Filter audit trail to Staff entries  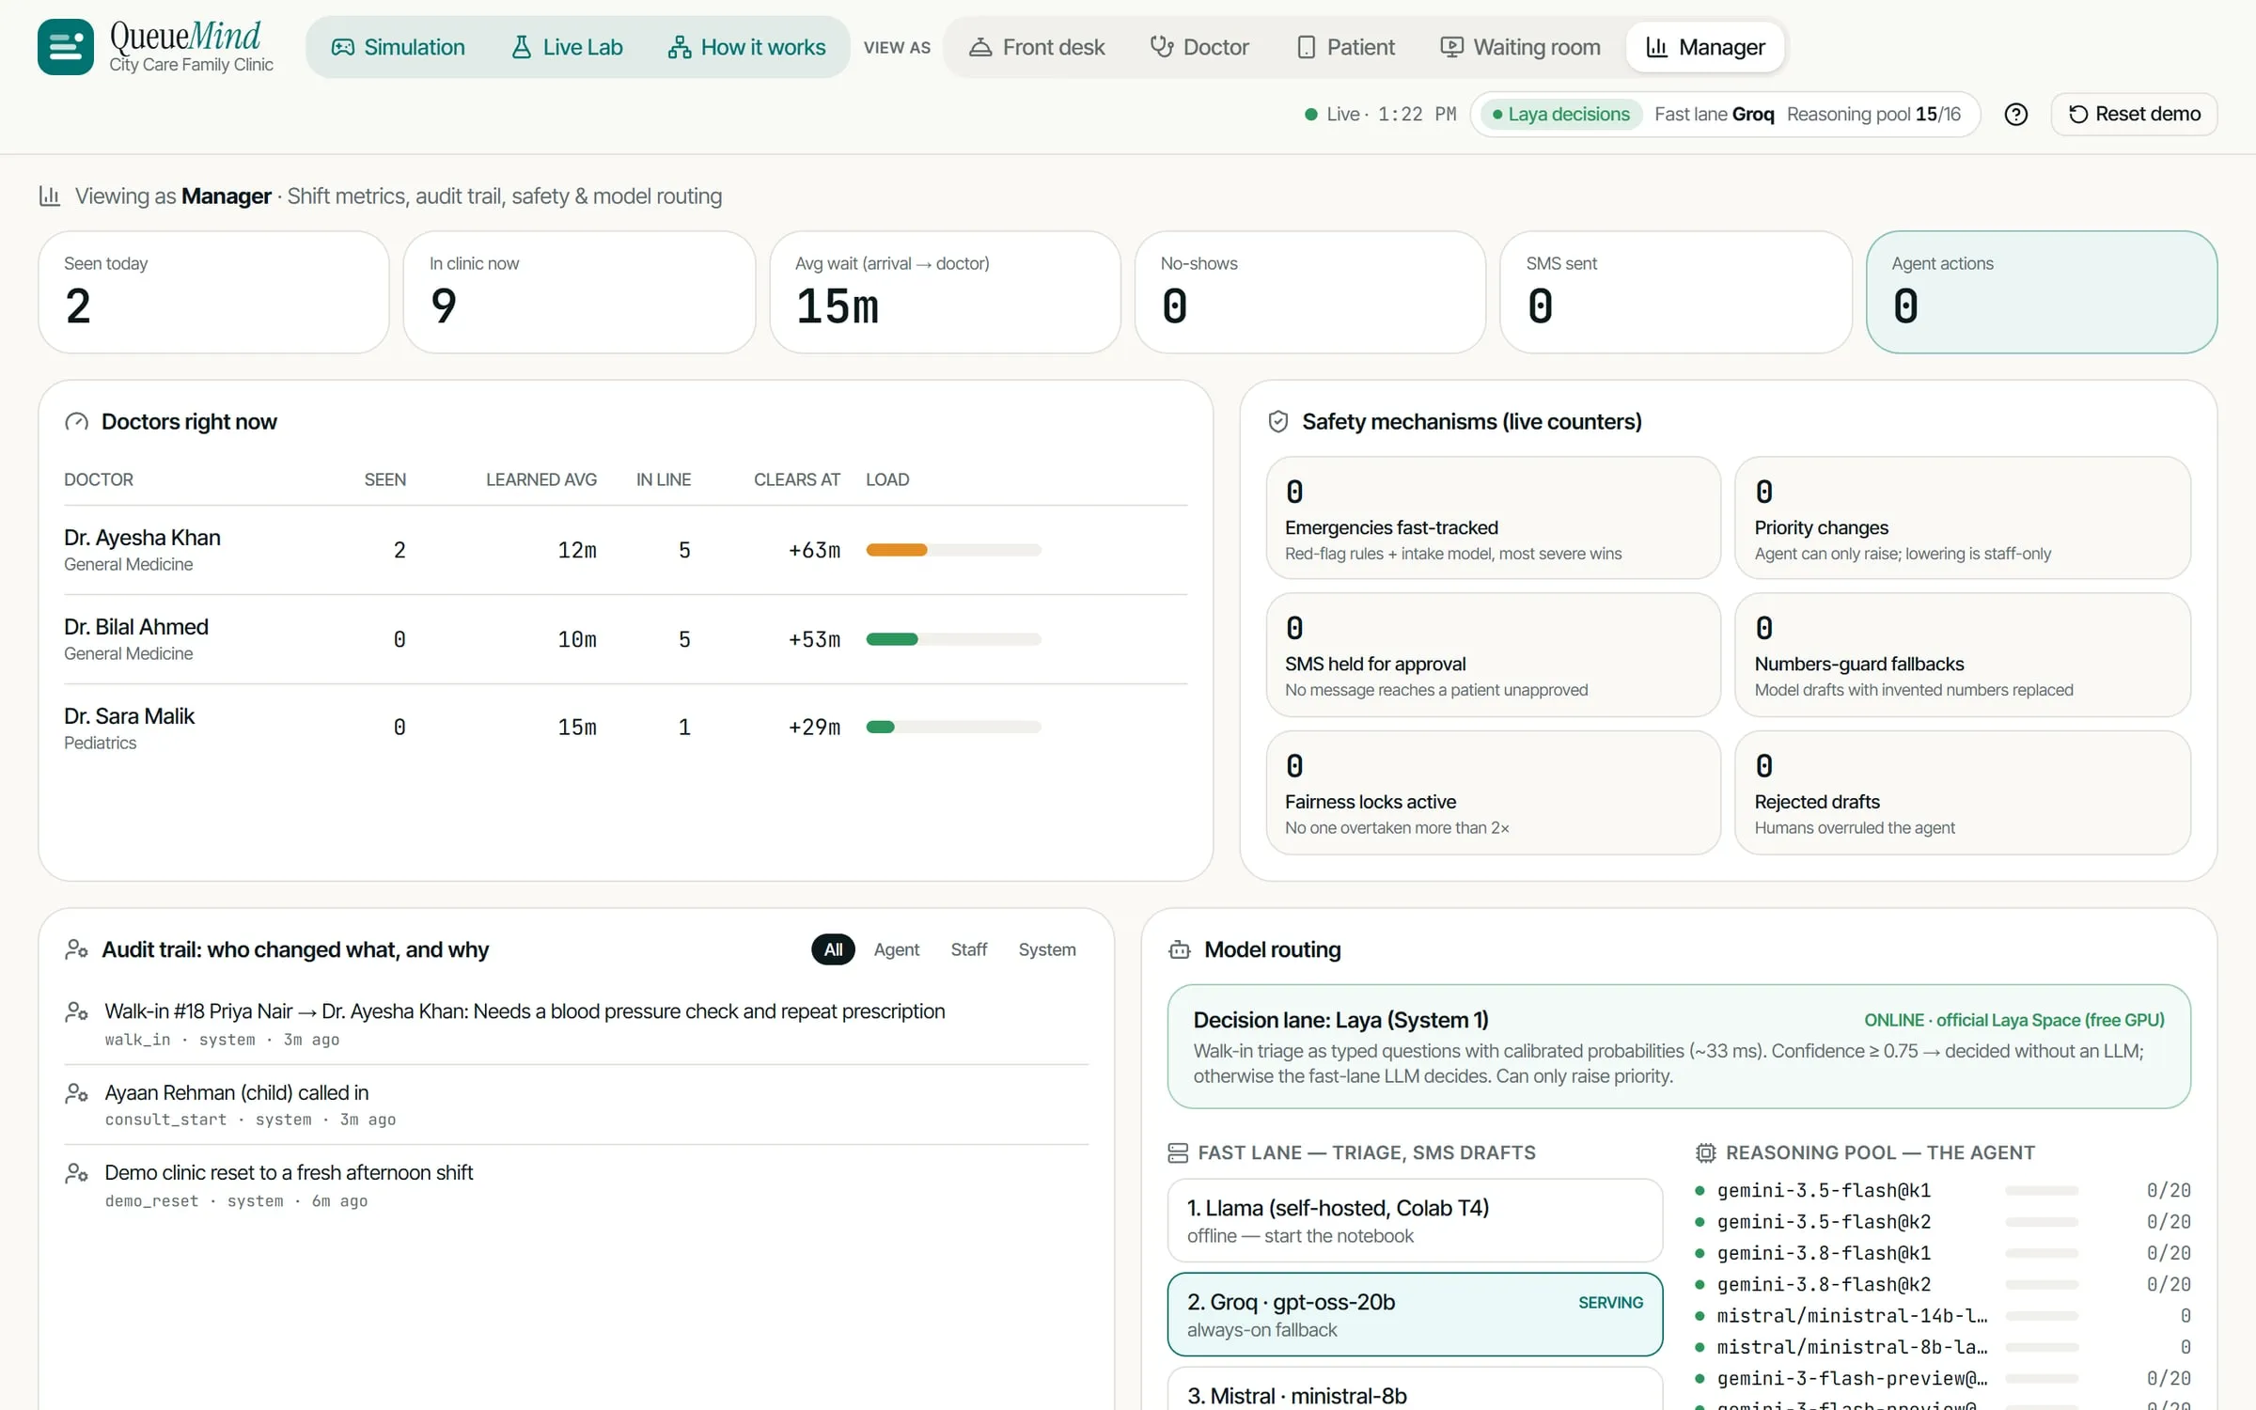tap(968, 949)
